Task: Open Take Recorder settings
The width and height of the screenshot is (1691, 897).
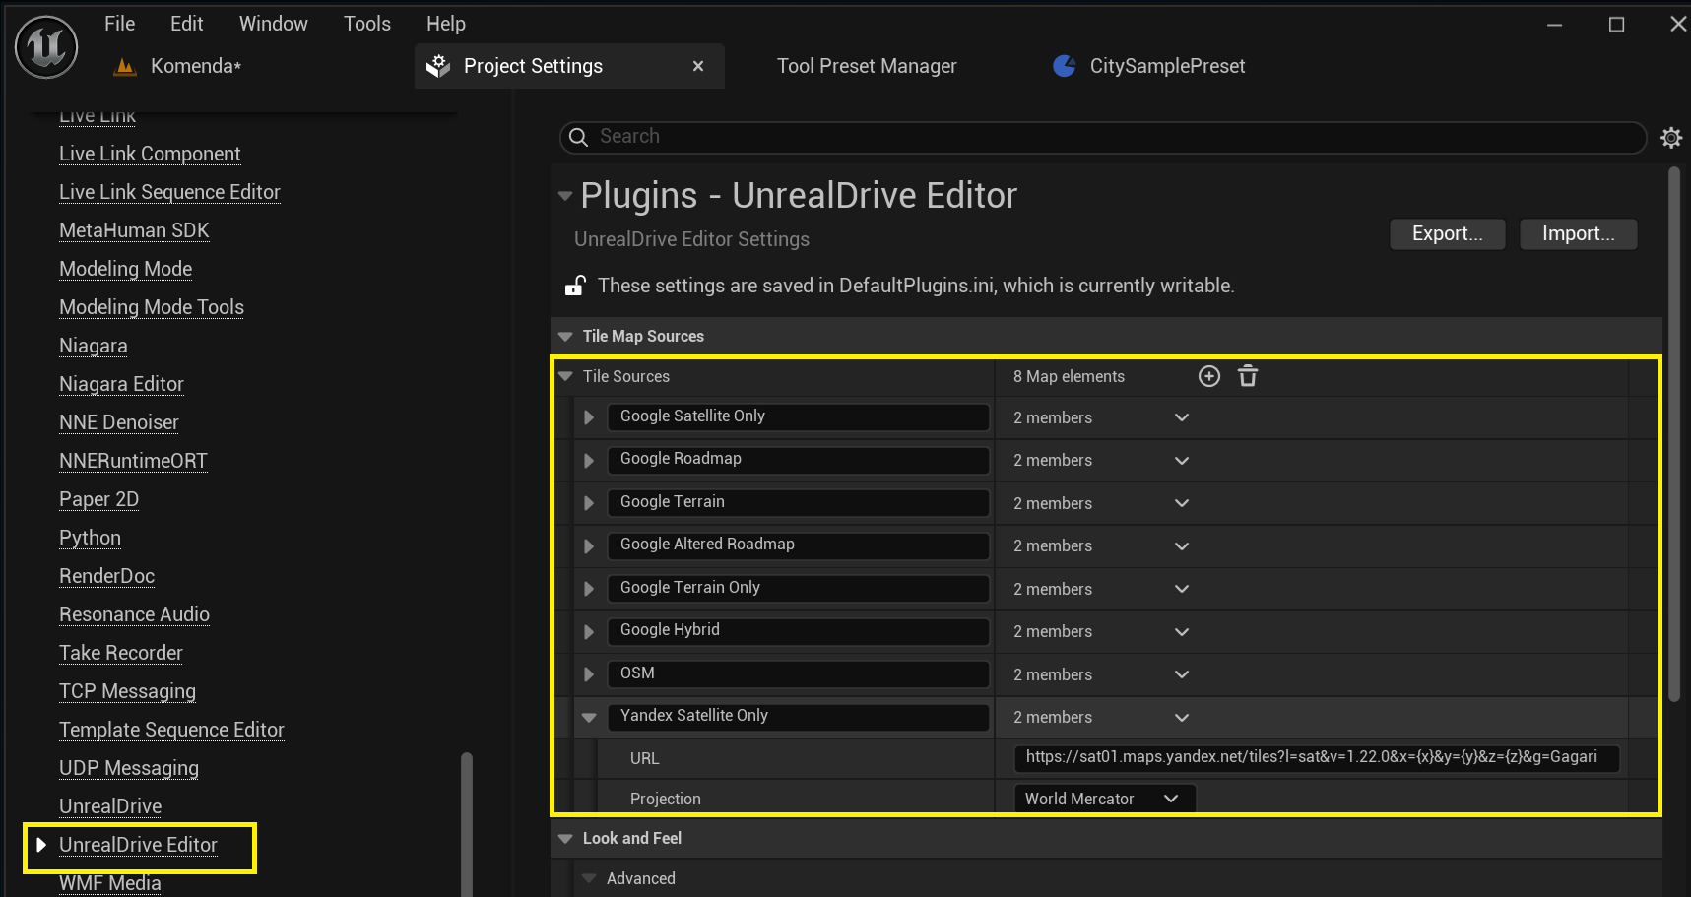Action: click(x=121, y=653)
